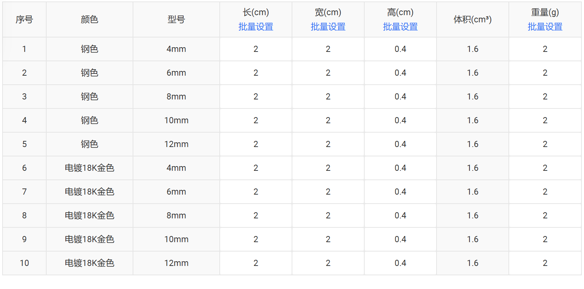The image size is (584, 289).
Task: Edit height field for row 7
Action: (400, 192)
